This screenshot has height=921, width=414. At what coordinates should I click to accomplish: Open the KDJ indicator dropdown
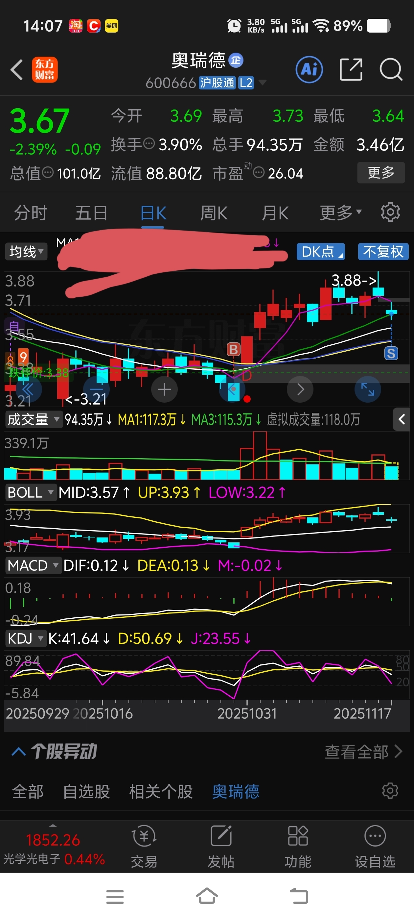(x=26, y=638)
